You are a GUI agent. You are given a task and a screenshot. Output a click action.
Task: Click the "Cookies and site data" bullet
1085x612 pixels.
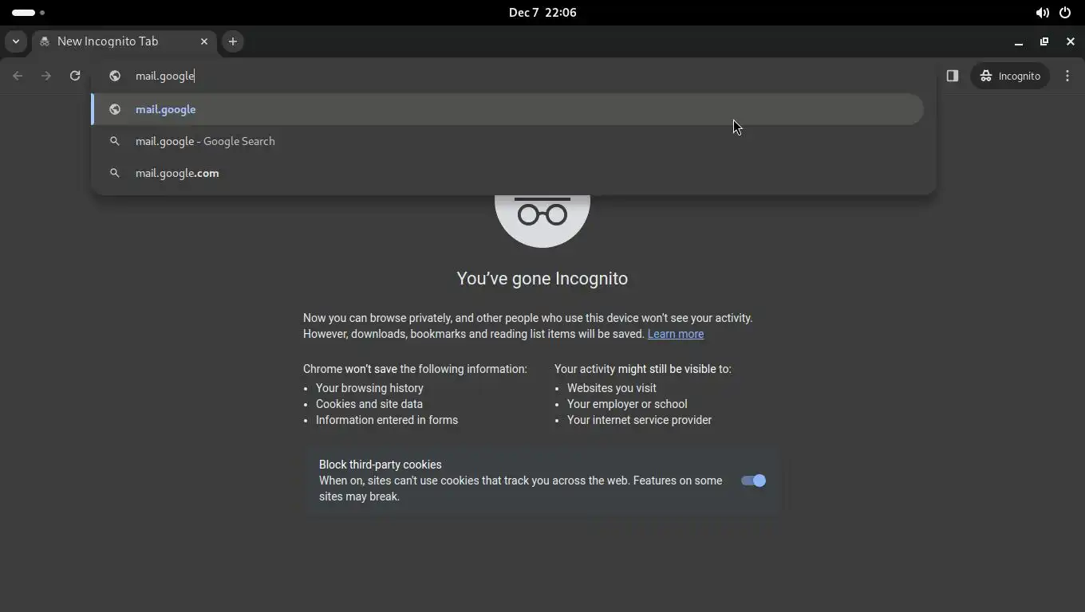click(x=369, y=404)
